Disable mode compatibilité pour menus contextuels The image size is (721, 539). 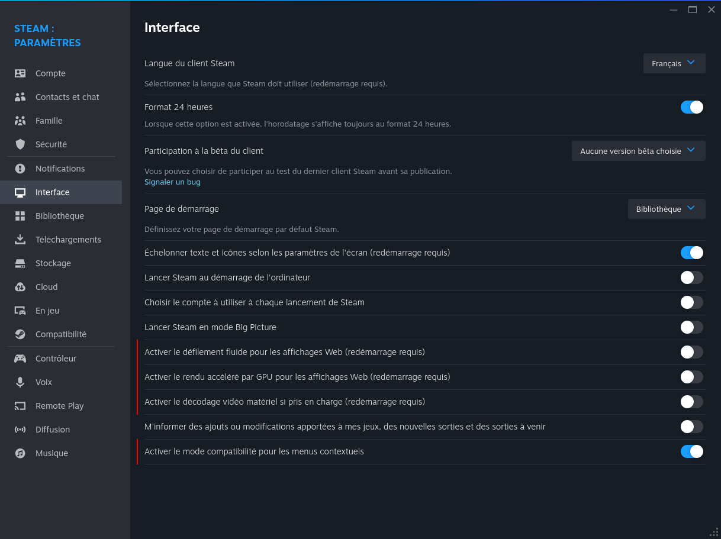click(x=692, y=451)
